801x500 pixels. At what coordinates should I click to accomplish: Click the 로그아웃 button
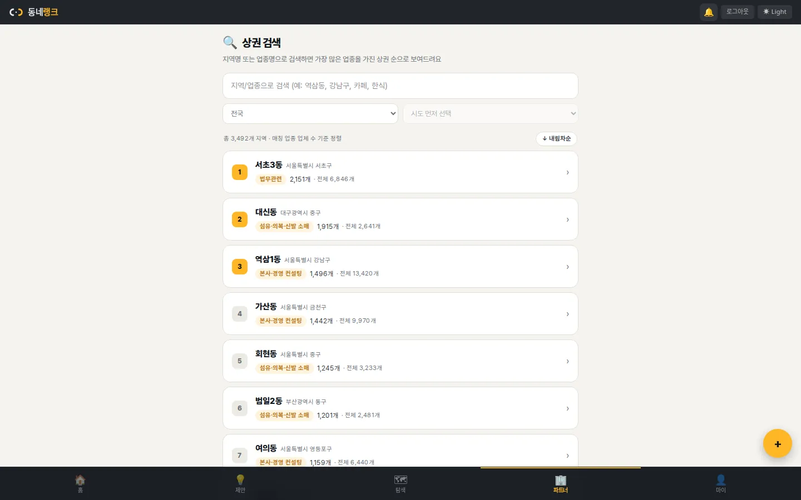[x=738, y=12]
